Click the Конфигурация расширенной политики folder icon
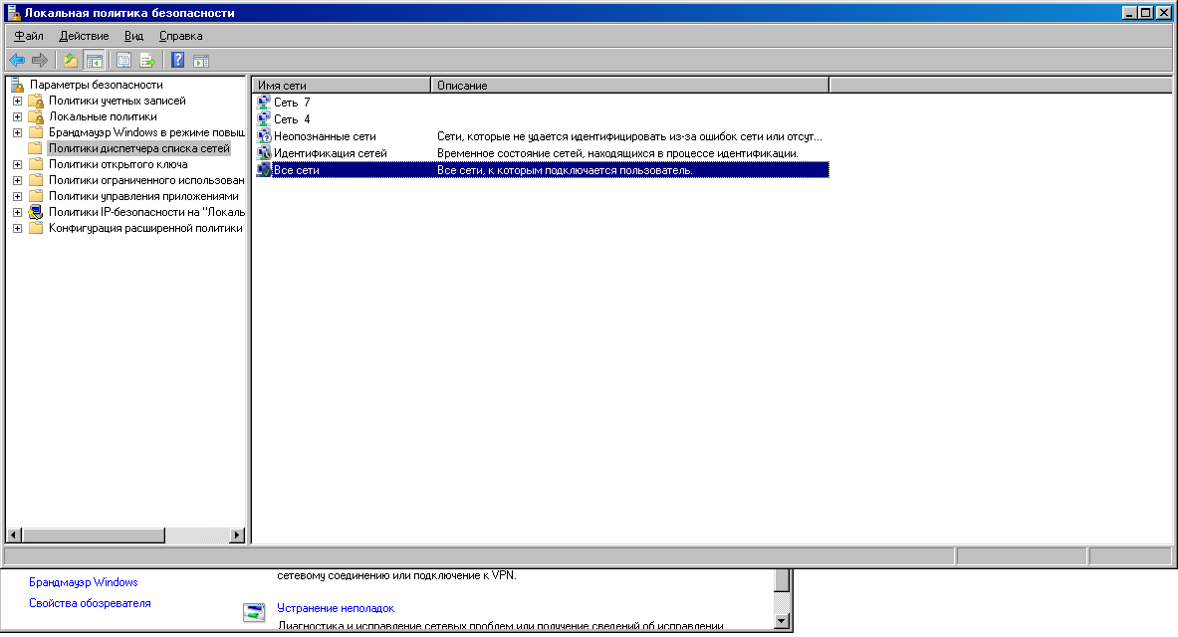The image size is (1178, 637). pos(35,228)
